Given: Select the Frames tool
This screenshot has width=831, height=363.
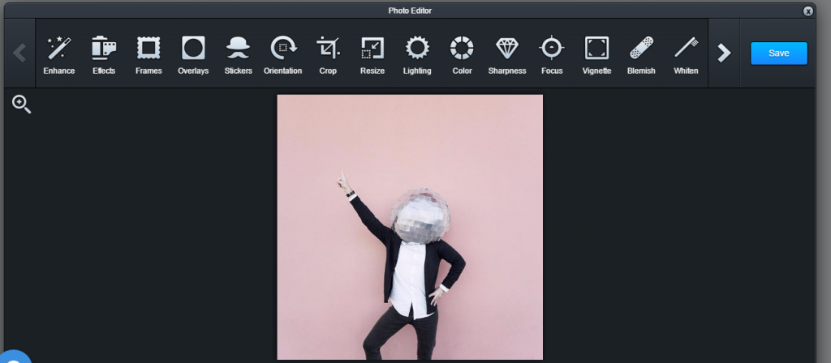Looking at the screenshot, I should (149, 54).
